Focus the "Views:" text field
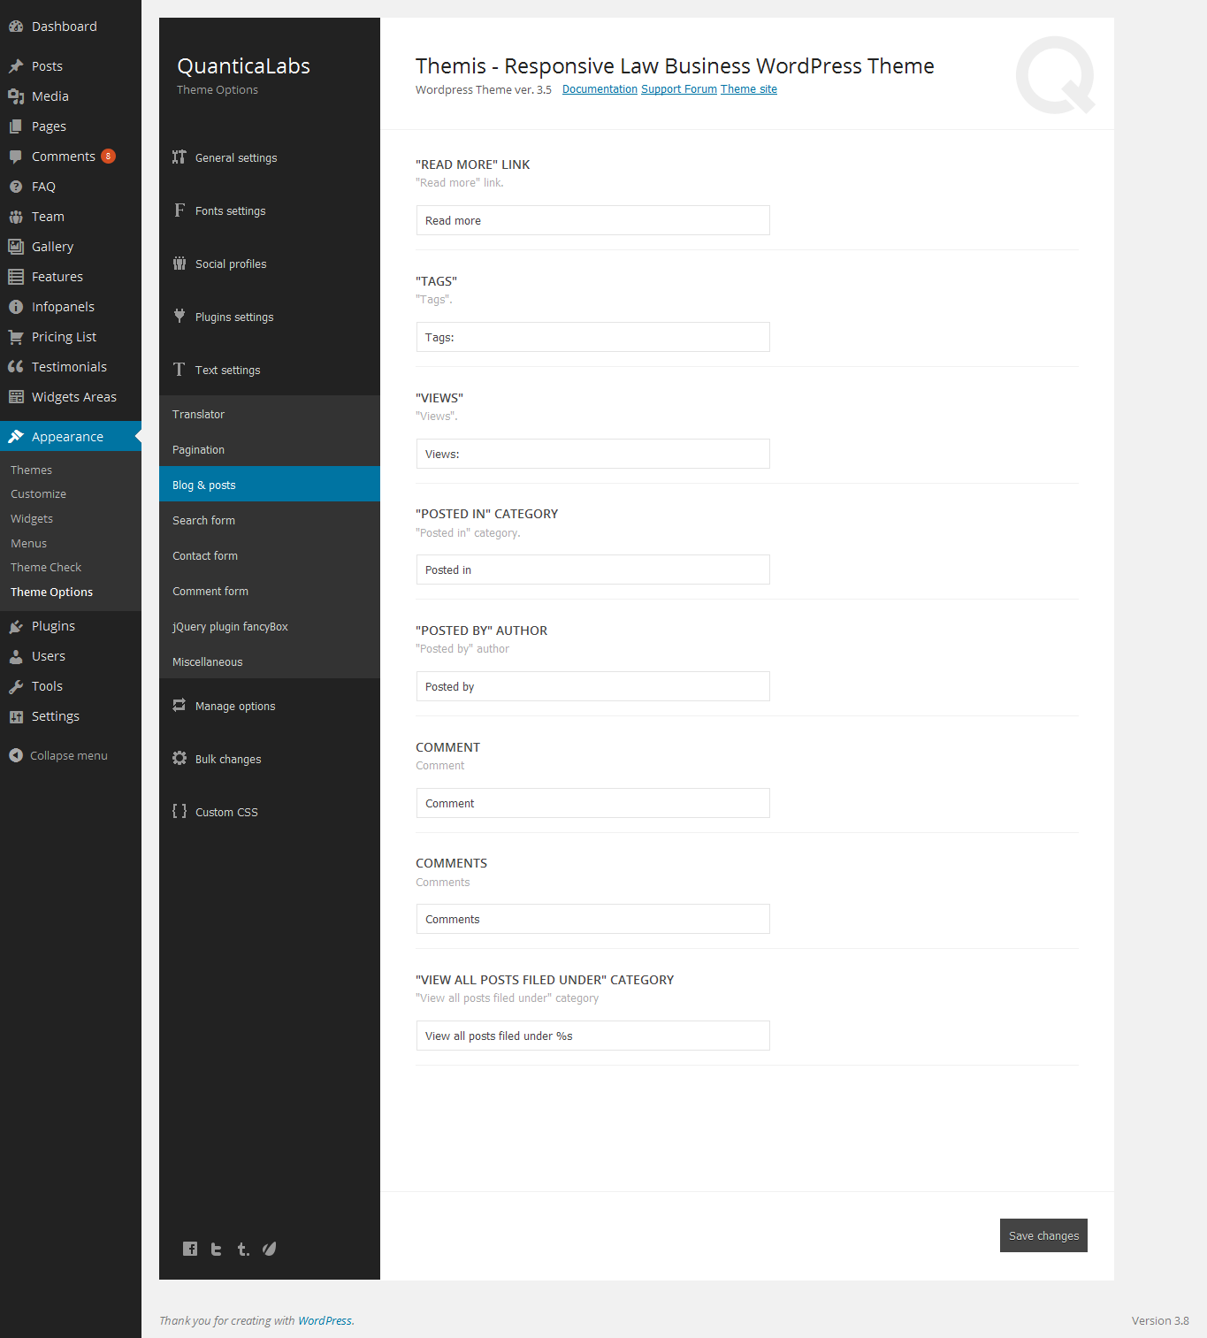 click(x=593, y=454)
